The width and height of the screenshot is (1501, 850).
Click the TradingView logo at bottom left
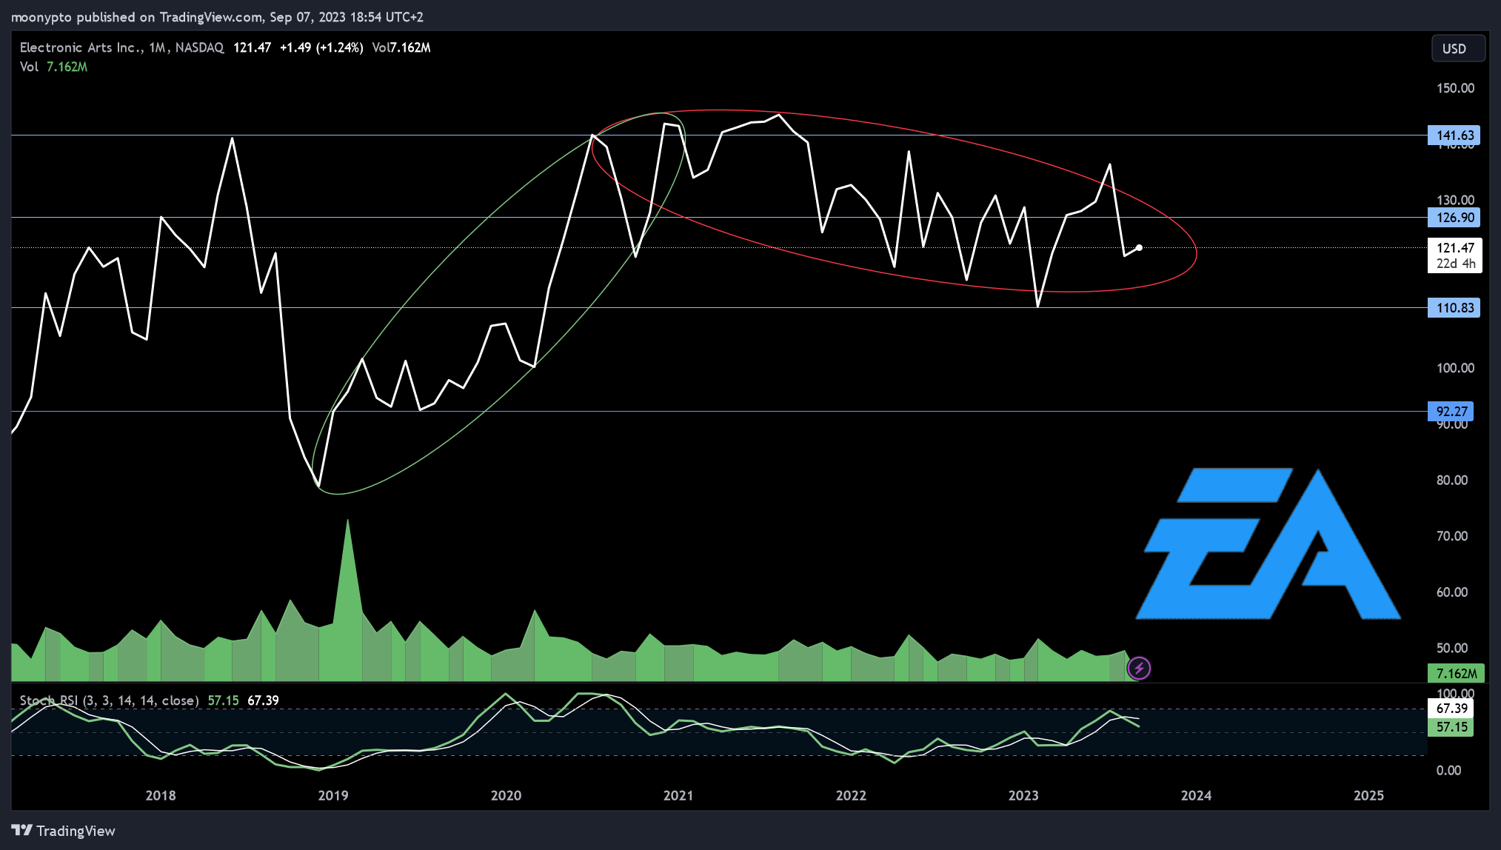[64, 831]
